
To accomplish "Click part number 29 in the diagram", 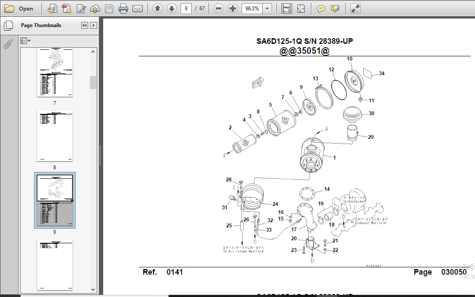I will click(371, 137).
